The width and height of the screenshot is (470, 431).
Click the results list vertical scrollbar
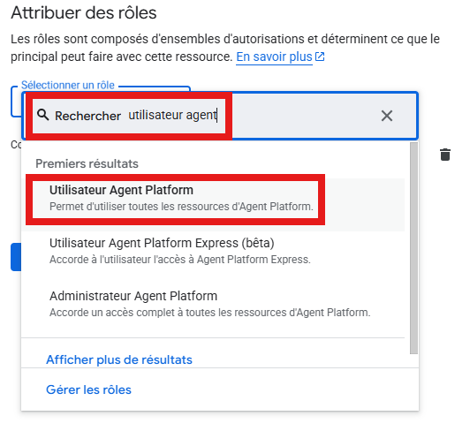[x=414, y=248]
